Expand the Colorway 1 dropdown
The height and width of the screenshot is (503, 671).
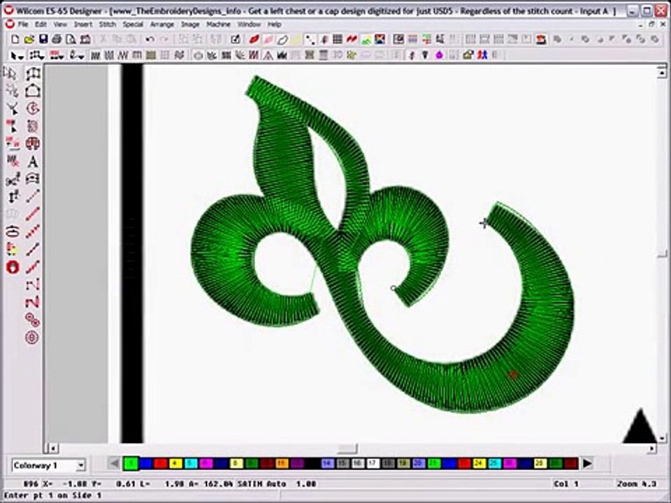tap(80, 465)
